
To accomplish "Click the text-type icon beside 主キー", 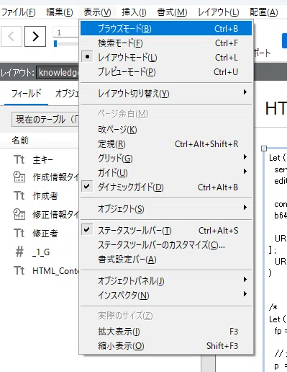I will (19, 159).
